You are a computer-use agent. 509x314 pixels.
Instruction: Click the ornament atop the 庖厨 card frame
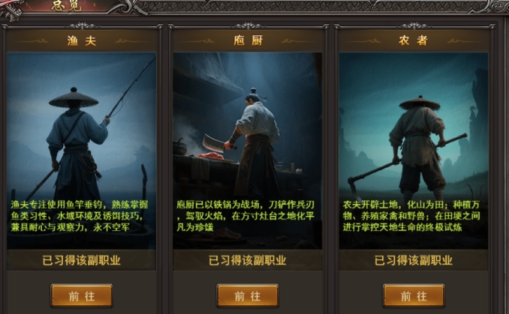coord(248,25)
